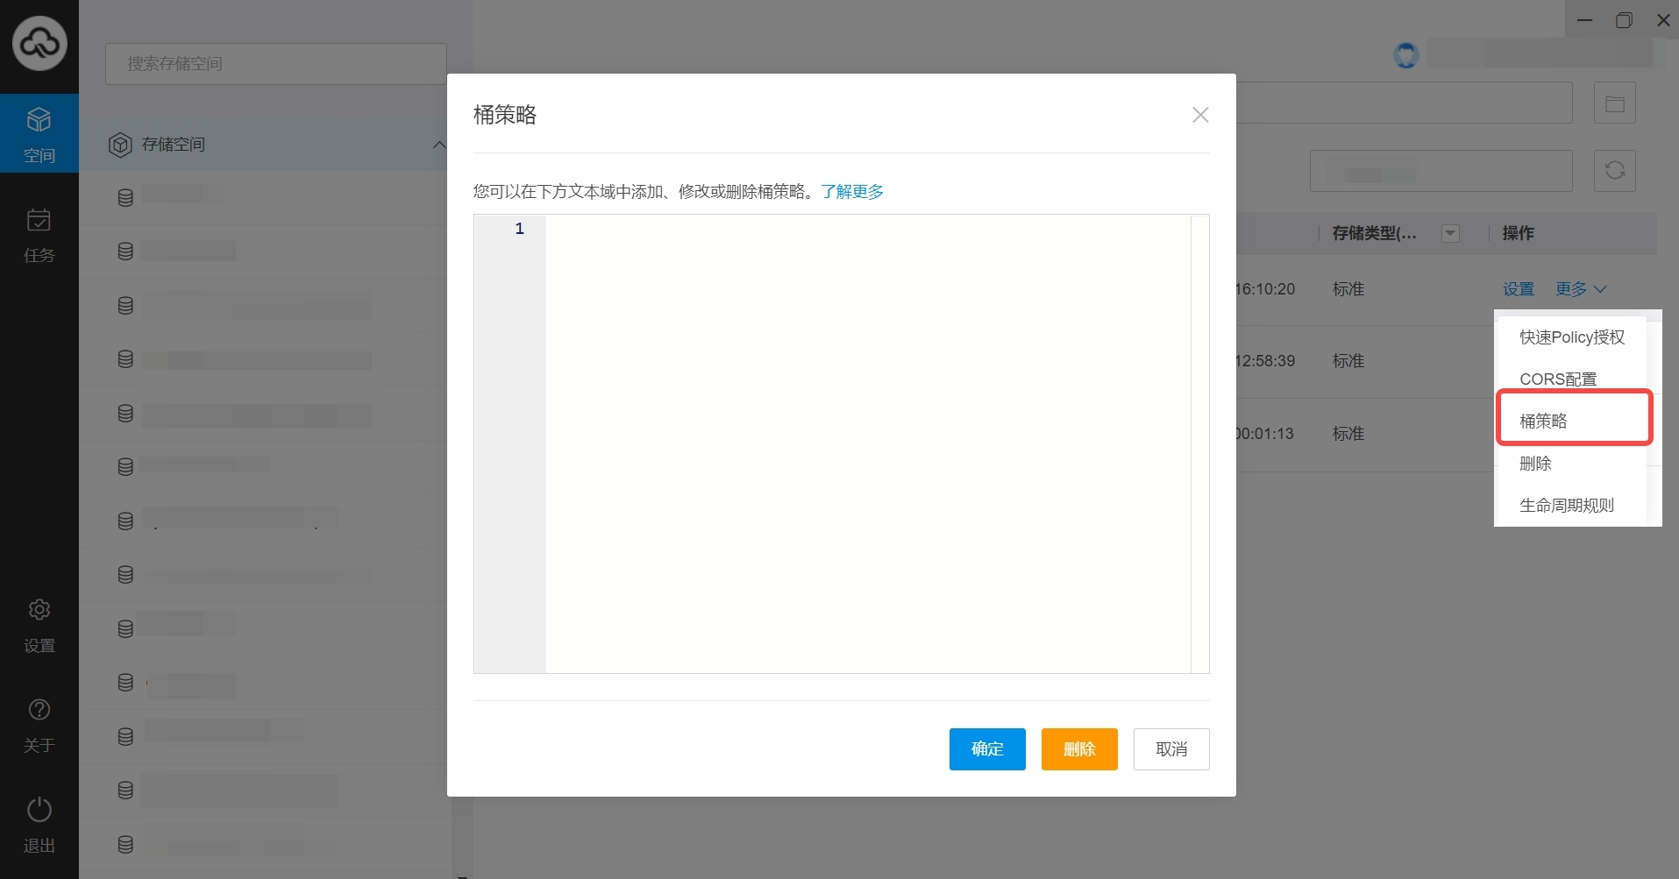Click the search field beside the refresh button

[x=1441, y=171]
